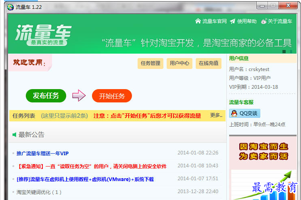Open the 用户中心 tab

180,63
